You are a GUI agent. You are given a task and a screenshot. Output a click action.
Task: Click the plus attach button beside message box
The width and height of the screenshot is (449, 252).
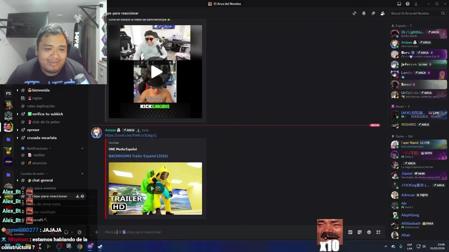pyautogui.click(x=96, y=232)
